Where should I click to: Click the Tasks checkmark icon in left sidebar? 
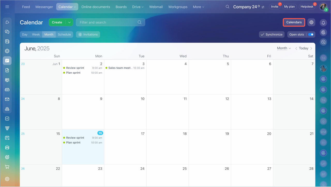click(x=7, y=118)
